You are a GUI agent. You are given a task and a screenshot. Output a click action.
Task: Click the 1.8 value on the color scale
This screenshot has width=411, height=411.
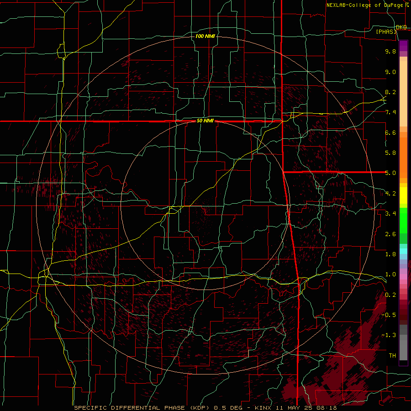click(x=390, y=254)
